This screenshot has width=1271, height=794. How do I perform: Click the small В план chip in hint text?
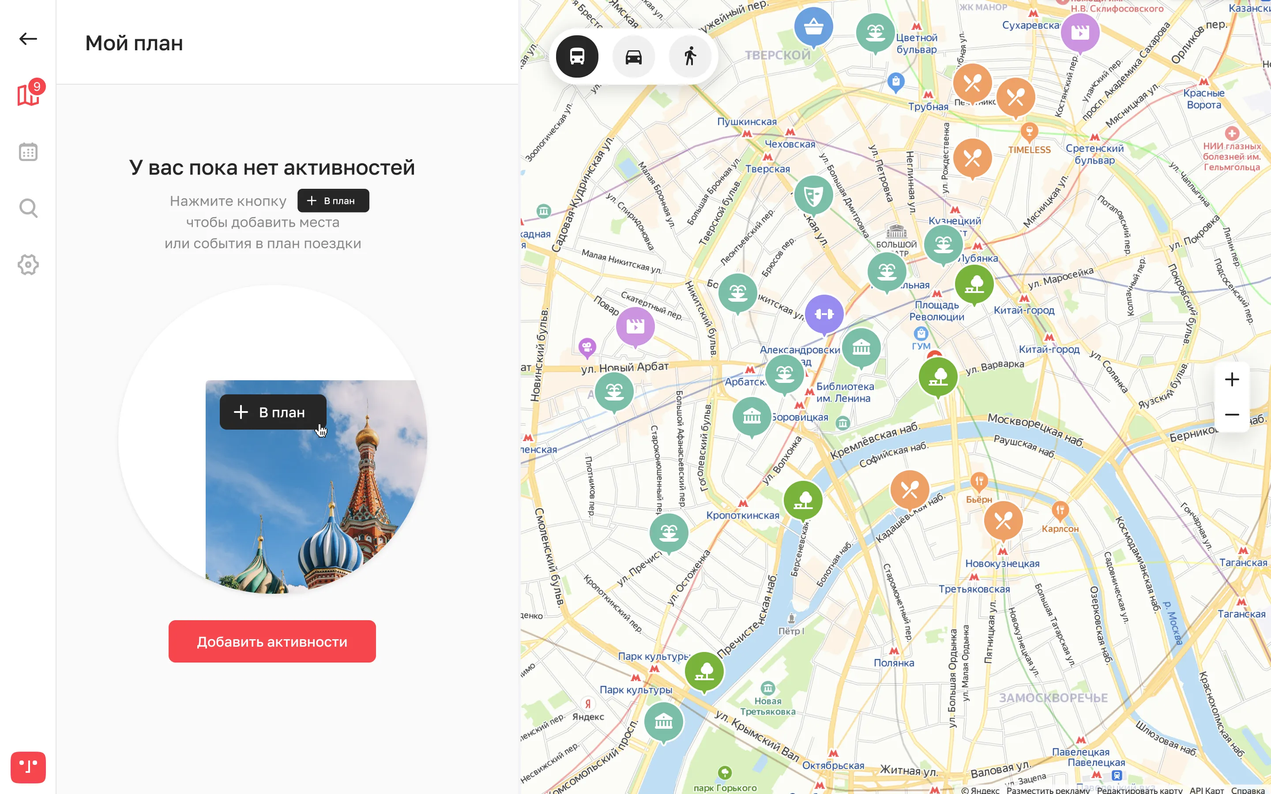[333, 201]
